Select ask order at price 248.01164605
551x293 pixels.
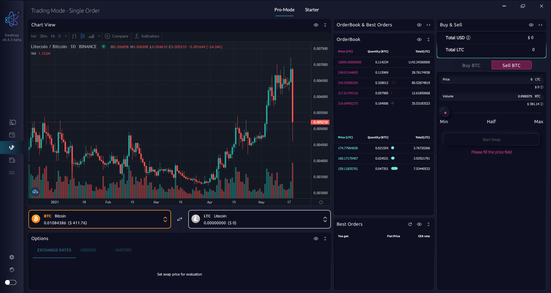pyautogui.click(x=384, y=72)
